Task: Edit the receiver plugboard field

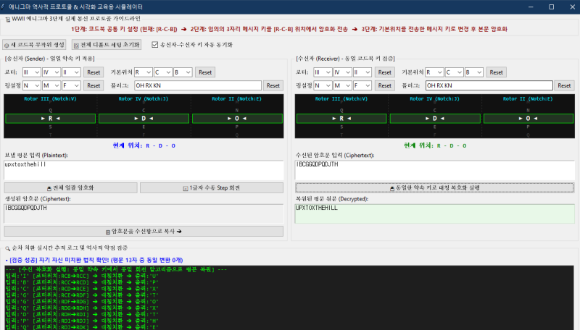Action: click(489, 85)
